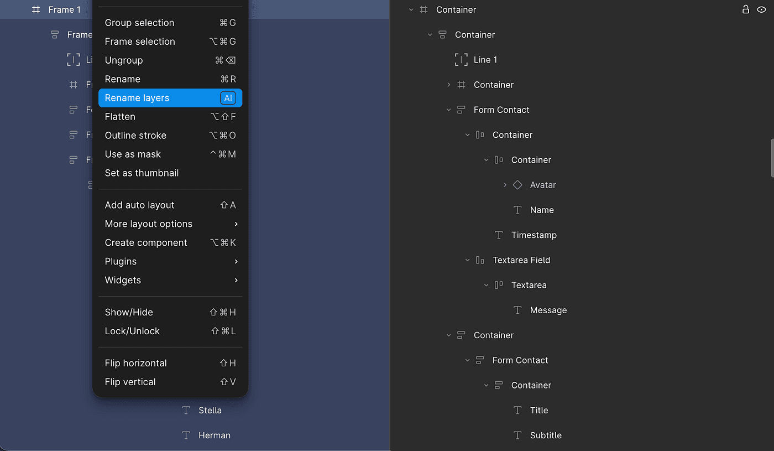Click frame icon of the locked Container layer
The height and width of the screenshot is (451, 774).
[424, 9]
